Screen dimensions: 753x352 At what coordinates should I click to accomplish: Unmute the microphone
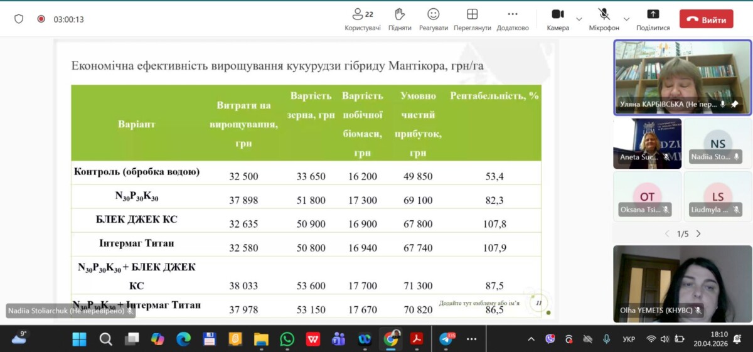pos(604,19)
